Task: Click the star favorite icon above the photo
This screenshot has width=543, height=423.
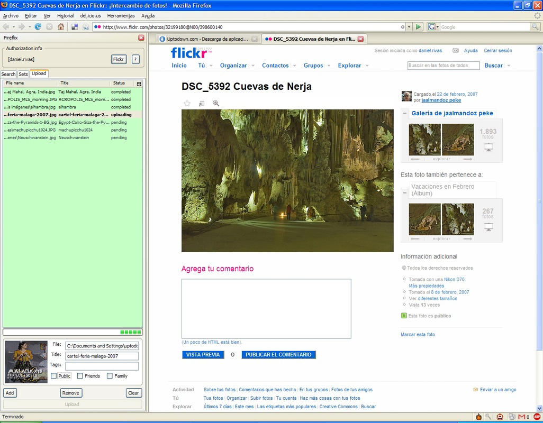Action: pos(187,103)
